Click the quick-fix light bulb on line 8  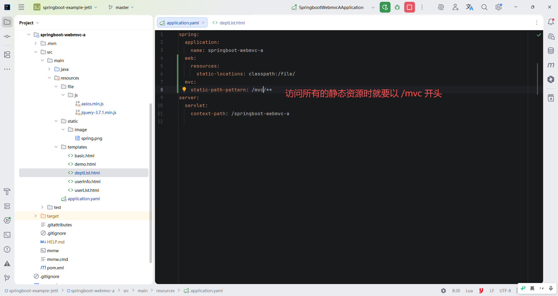click(x=184, y=90)
